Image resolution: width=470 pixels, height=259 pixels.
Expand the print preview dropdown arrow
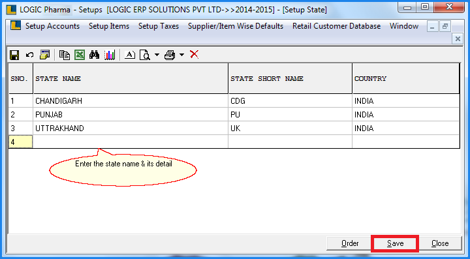pos(157,55)
